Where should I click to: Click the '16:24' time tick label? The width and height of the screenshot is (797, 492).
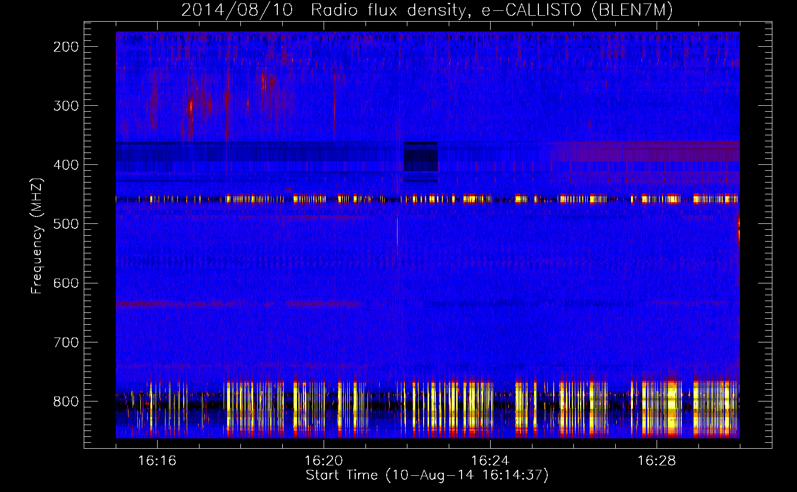tap(490, 461)
